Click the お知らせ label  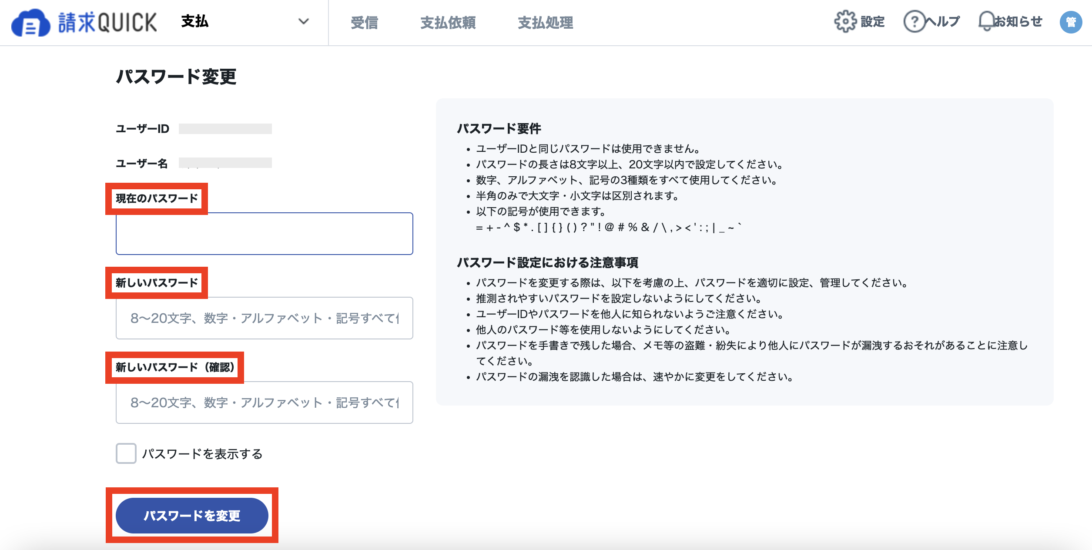click(1018, 21)
